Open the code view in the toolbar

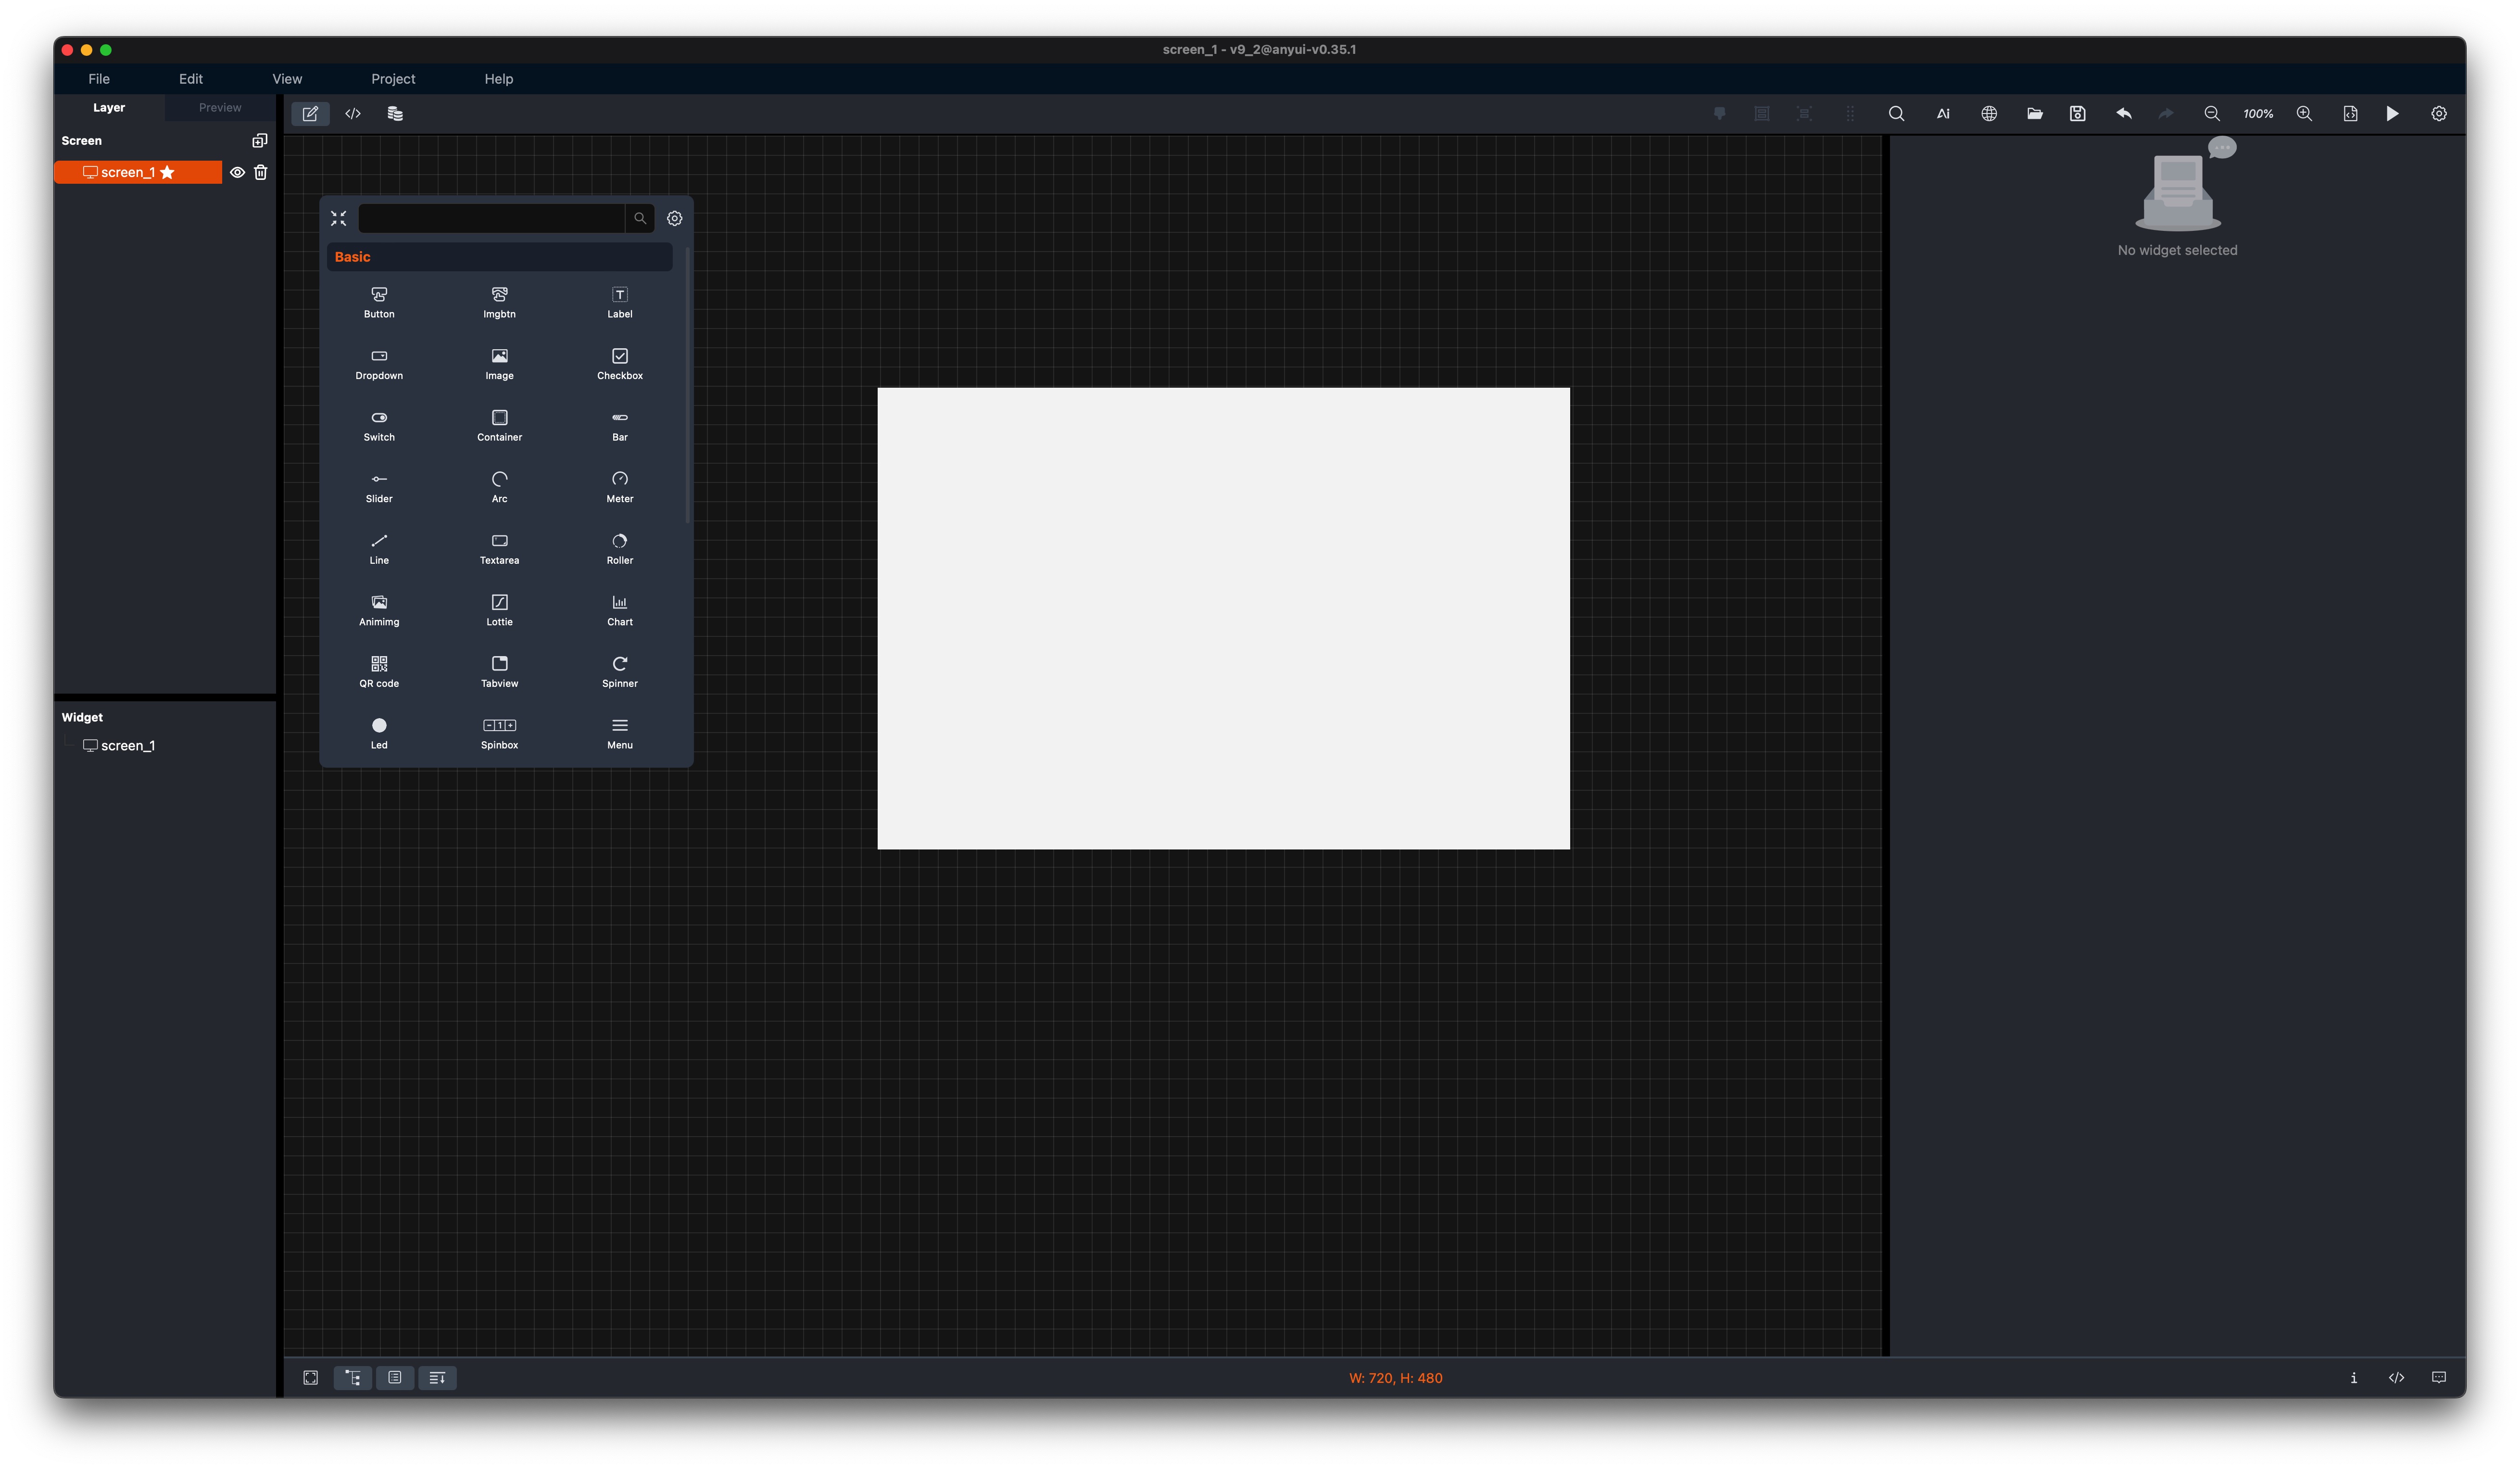[352, 113]
